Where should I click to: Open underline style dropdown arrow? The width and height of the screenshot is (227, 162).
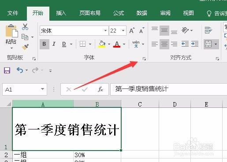71,44
